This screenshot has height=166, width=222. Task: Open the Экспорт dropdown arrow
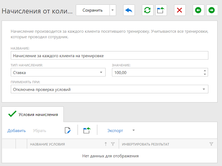134,130
